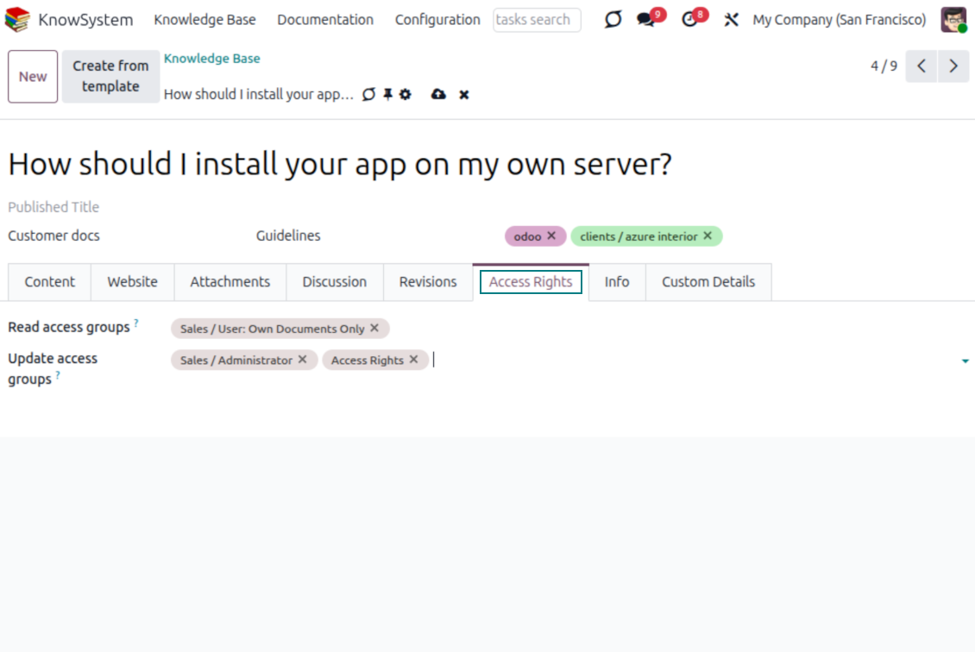
Task: Go to the next record arrow
Action: point(953,66)
